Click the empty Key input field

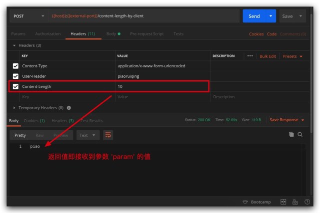67,97
